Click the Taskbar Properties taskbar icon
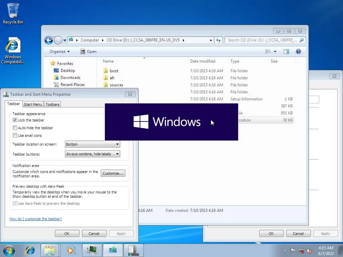The image size is (343, 257). 133,250
